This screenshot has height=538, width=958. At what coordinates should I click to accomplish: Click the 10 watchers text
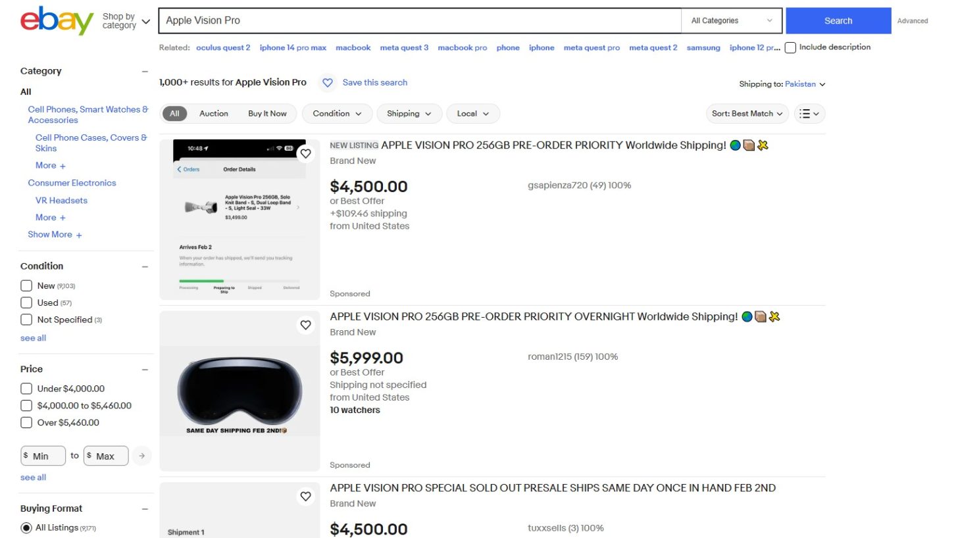tap(355, 410)
